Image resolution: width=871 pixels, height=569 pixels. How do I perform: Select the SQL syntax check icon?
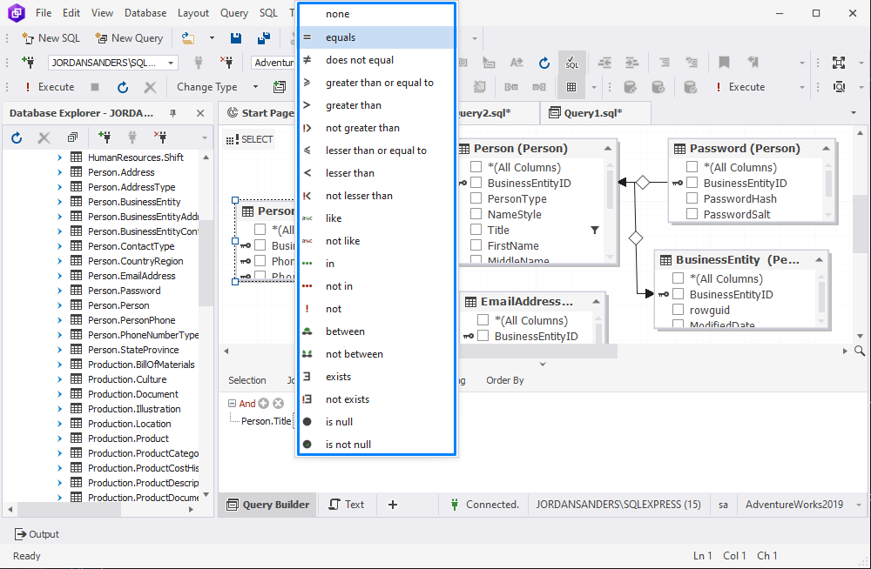pos(572,62)
